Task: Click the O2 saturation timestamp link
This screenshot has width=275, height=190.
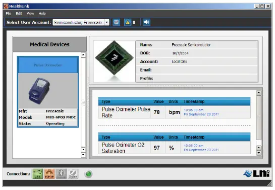Action: (x=201, y=148)
